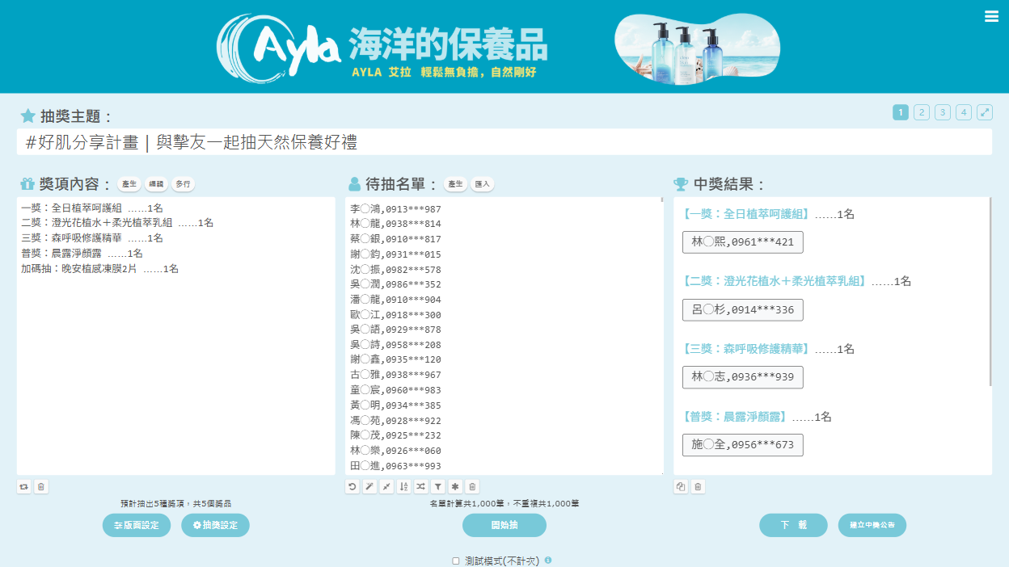
Task: Regenerate the prize list with the refresh icon
Action: pyautogui.click(x=23, y=486)
